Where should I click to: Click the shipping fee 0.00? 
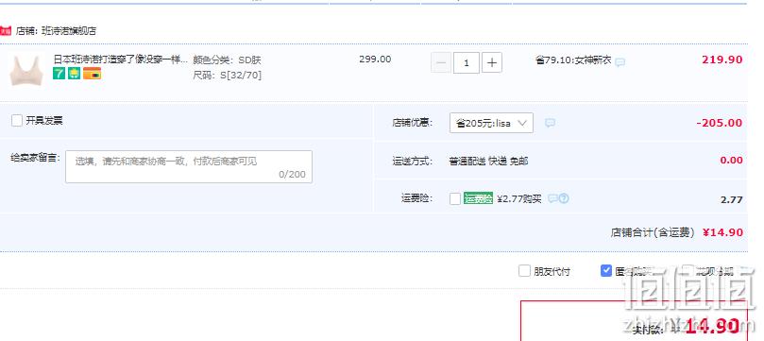(x=731, y=161)
